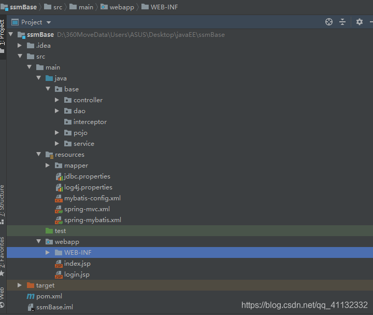
Task: Expand the .idea folder
Action: coord(20,45)
